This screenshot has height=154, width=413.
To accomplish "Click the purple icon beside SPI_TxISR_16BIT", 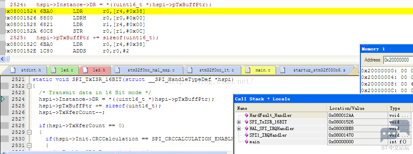I will (246, 122).
